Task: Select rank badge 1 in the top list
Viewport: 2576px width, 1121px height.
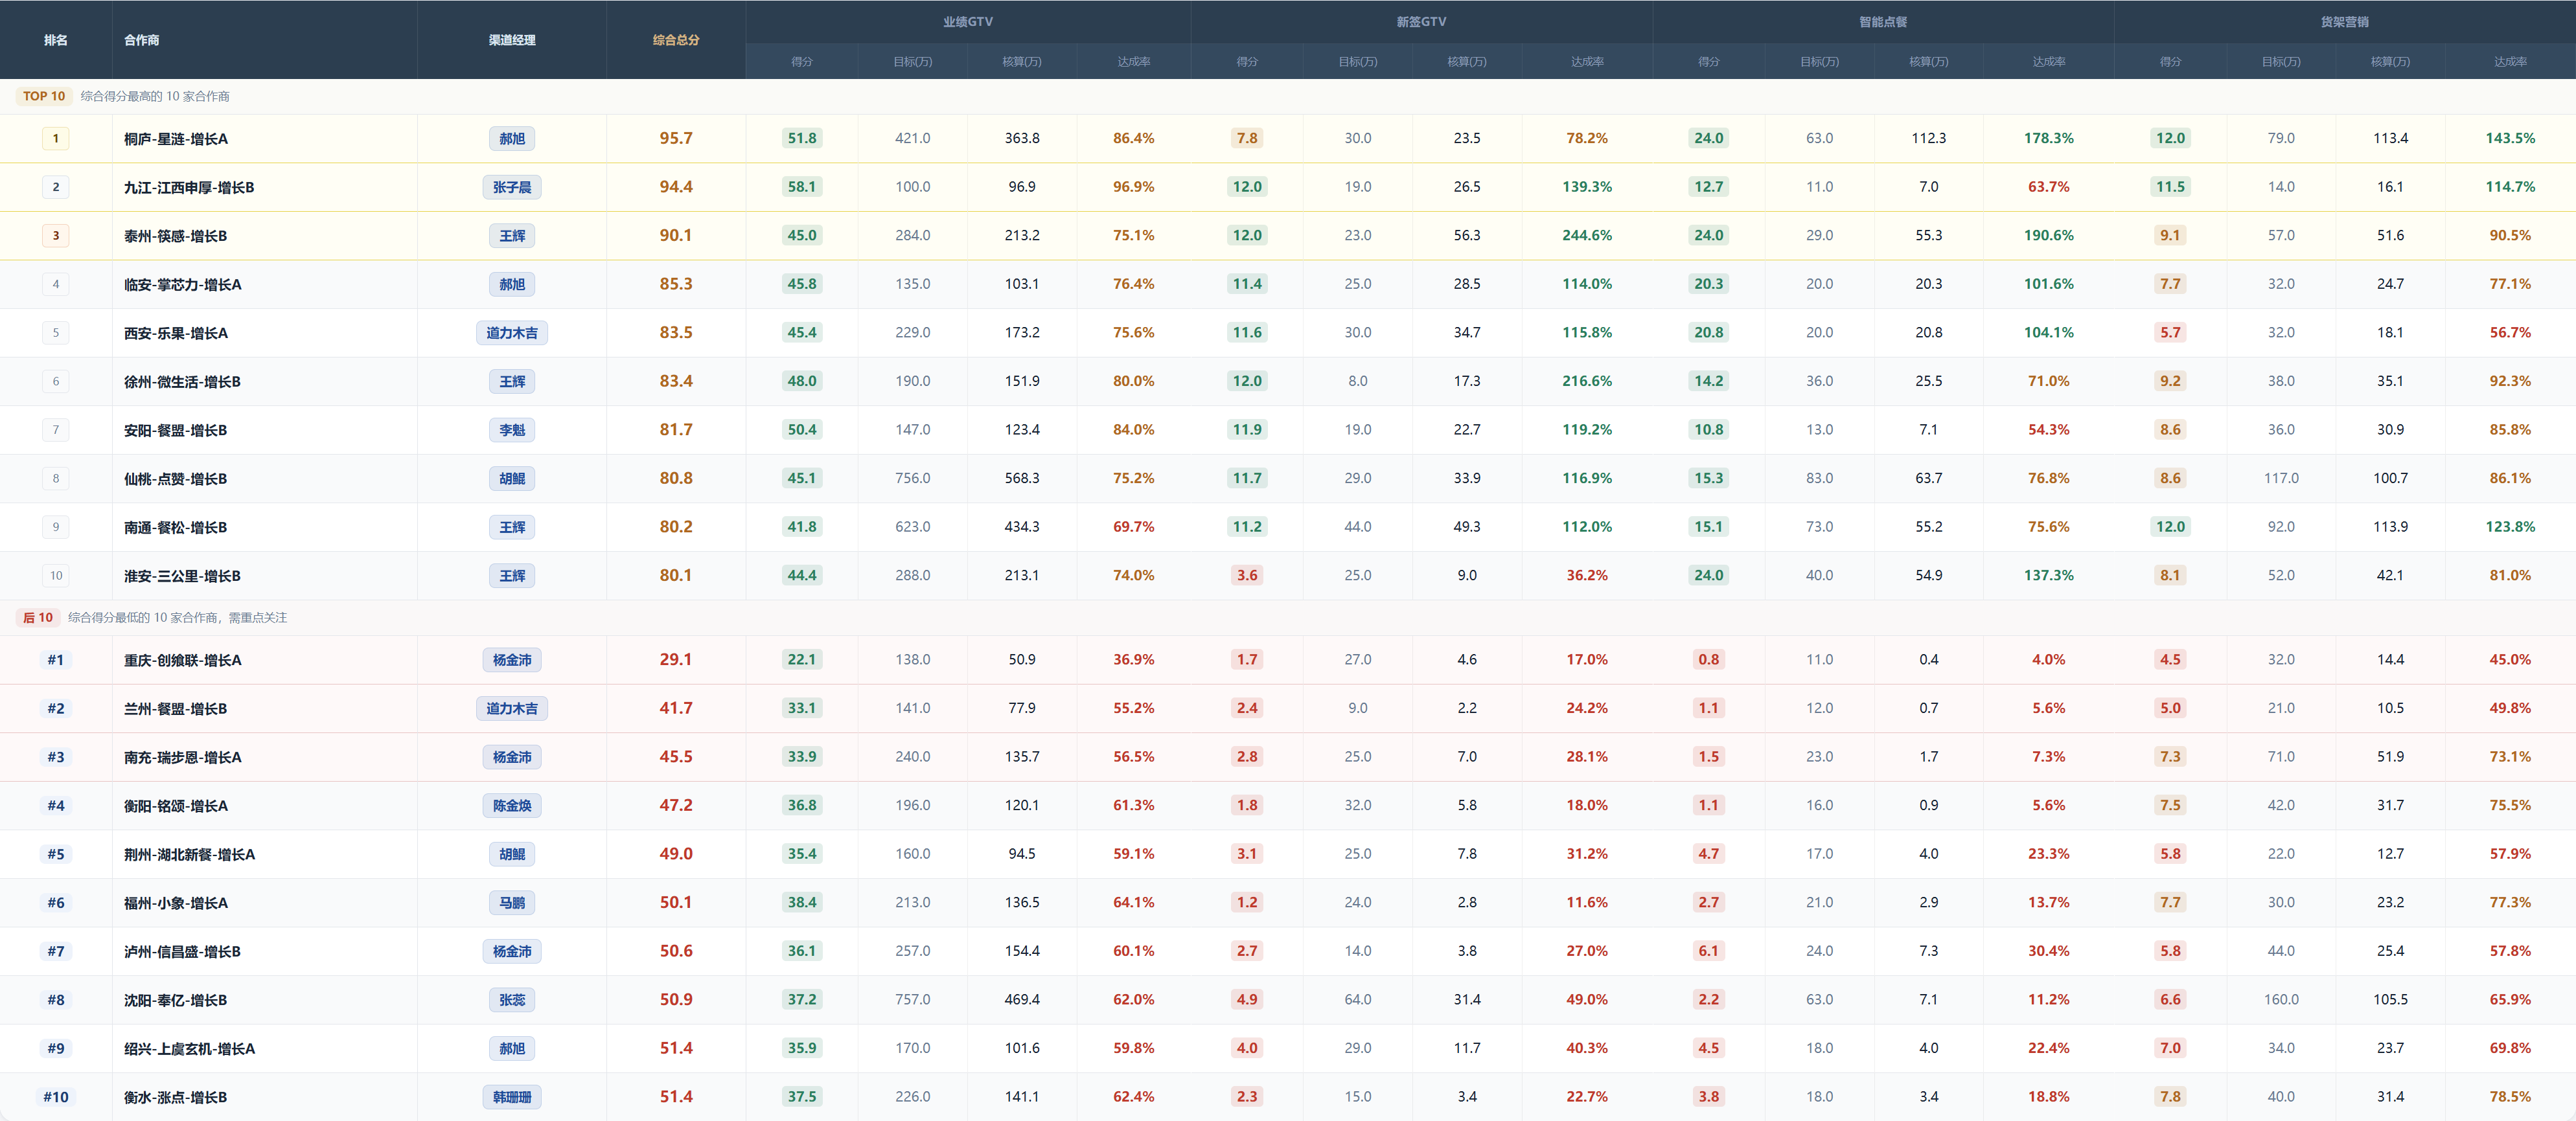Action: [56, 138]
